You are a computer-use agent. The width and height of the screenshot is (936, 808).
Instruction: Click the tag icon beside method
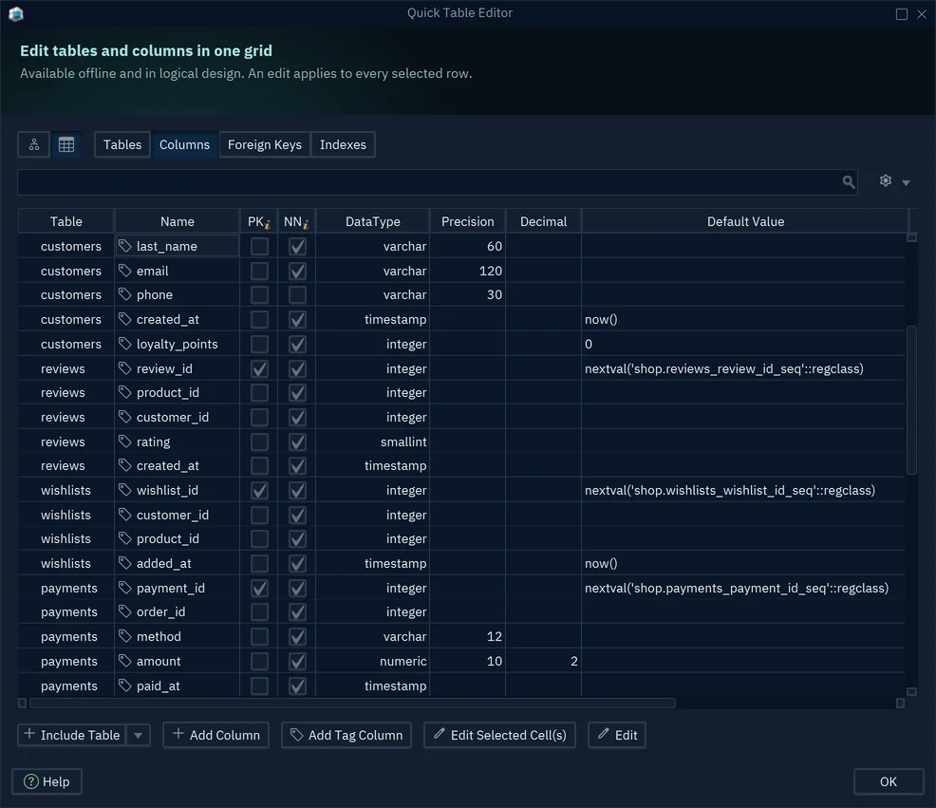click(x=124, y=636)
